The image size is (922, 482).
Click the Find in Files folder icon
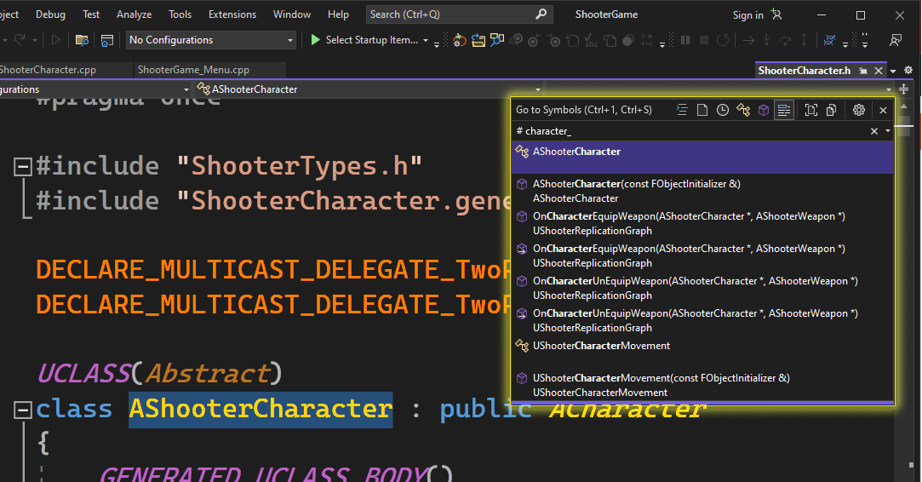[82, 40]
